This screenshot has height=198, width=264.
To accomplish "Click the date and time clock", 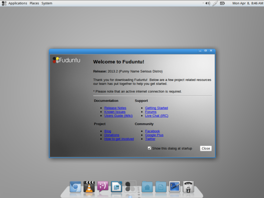I will click(247, 3).
